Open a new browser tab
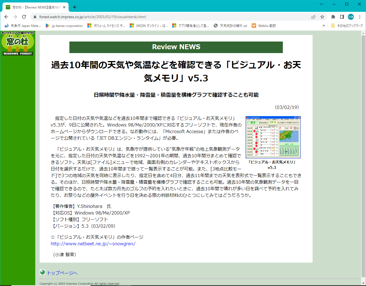Viewport: 366px width, 286px height. point(75,7)
